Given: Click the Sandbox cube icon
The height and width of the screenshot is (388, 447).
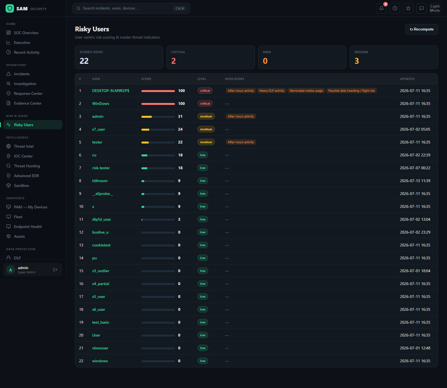Looking at the screenshot, I should coord(9,185).
